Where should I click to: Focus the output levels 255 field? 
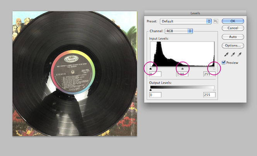click(209, 95)
